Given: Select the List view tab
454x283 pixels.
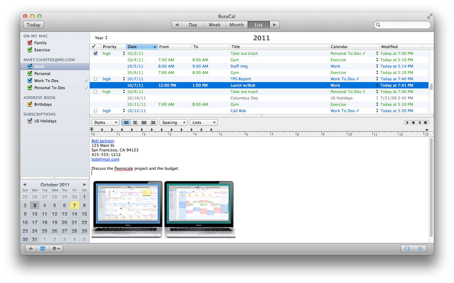Looking at the screenshot, I should click(259, 25).
